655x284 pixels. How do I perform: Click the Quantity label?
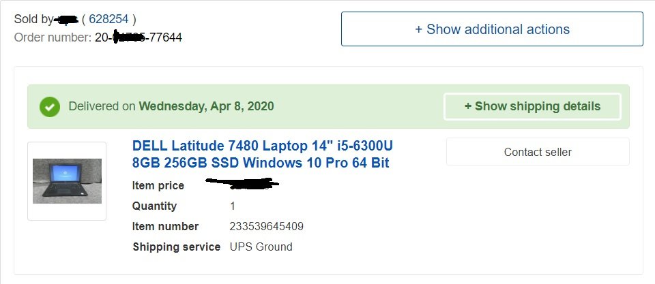pos(154,206)
